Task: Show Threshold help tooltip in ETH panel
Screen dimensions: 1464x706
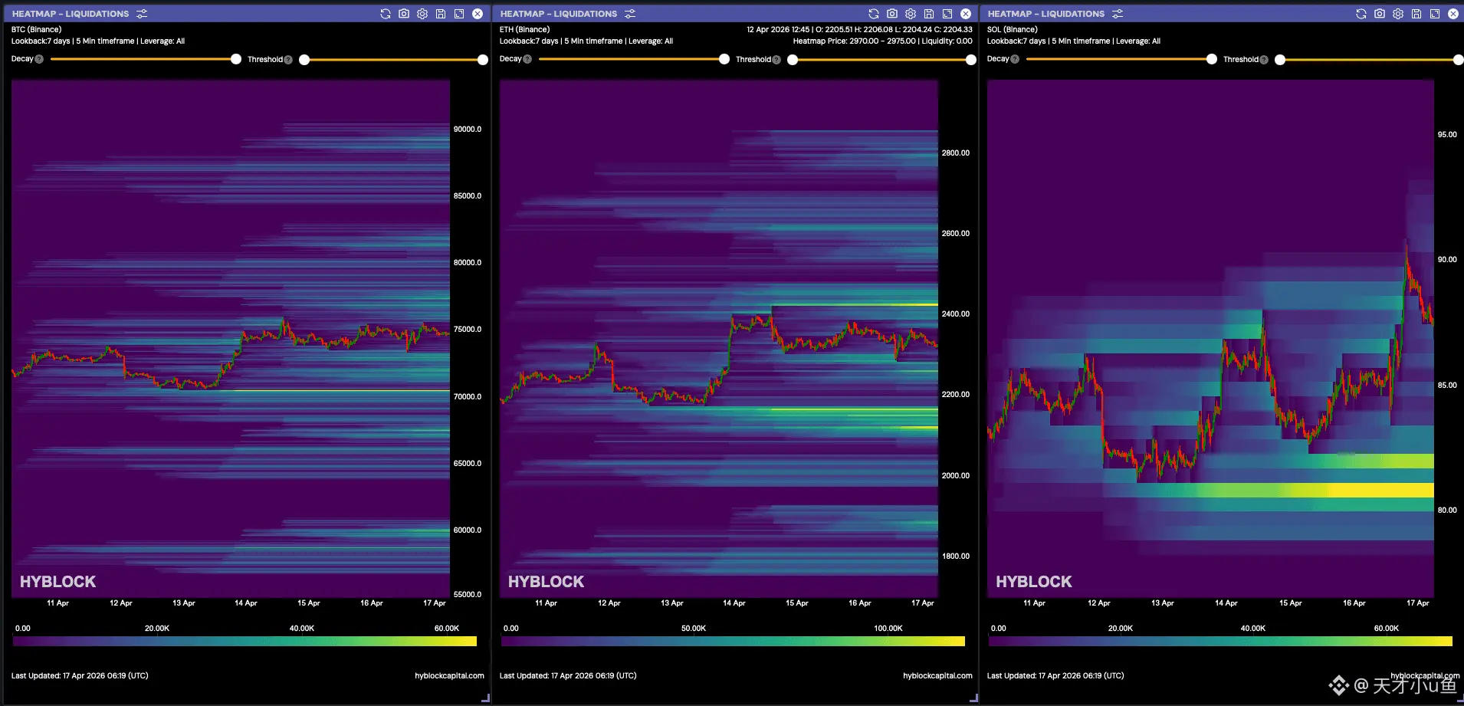Action: [x=776, y=60]
